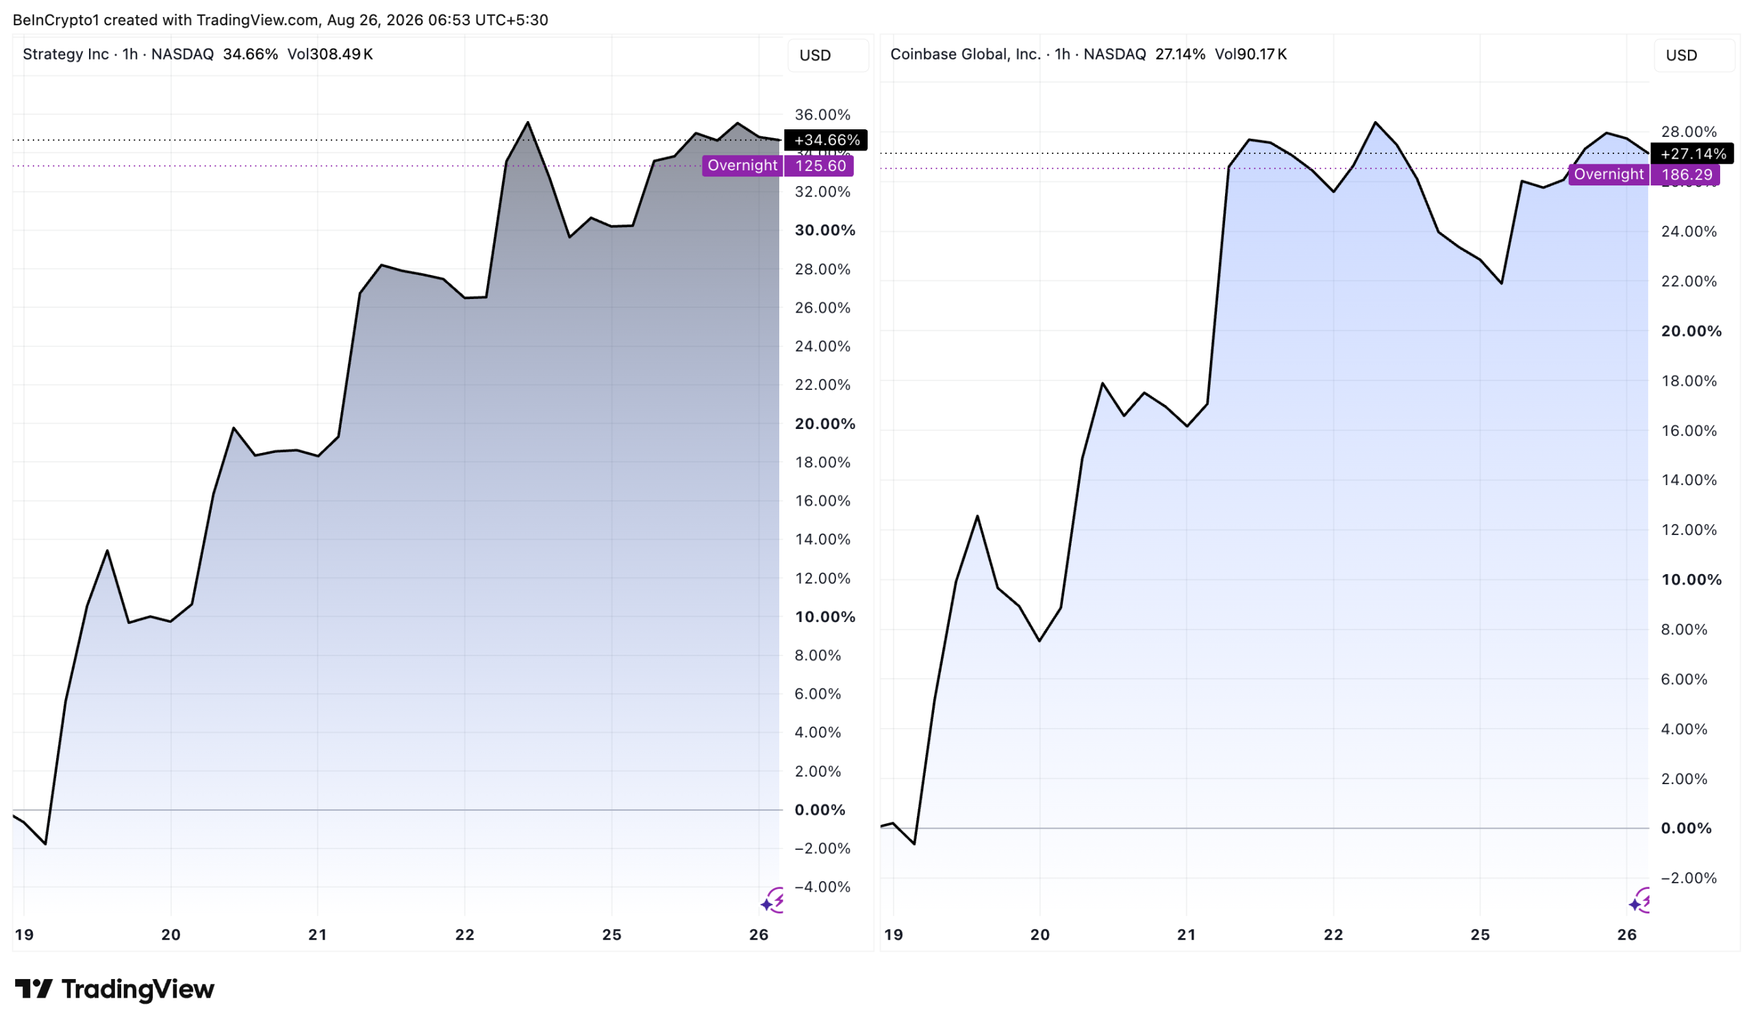This screenshot has height=1027, width=1753.
Task: Click the +34.66% price label
Action: [827, 140]
